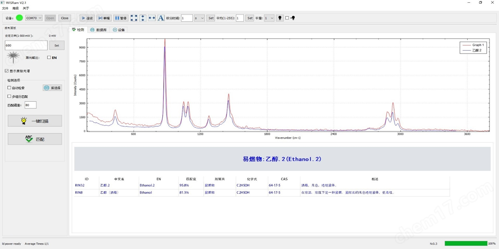
Task: Click the vertical scale arrows icon
Action: (x=143, y=18)
